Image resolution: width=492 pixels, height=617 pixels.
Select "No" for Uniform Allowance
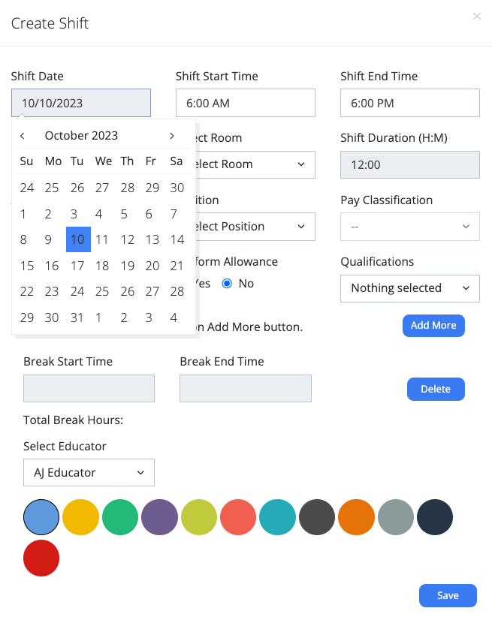pos(227,283)
